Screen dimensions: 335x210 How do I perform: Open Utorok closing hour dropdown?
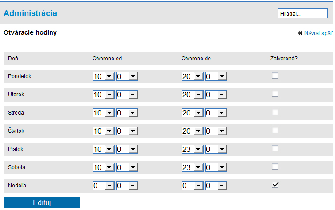(193, 95)
